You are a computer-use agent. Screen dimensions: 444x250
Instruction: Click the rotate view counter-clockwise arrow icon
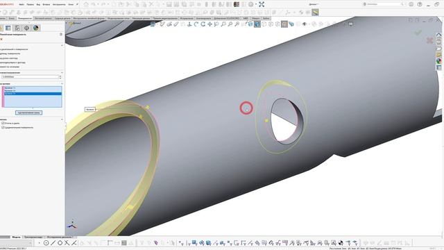[x=196, y=24]
